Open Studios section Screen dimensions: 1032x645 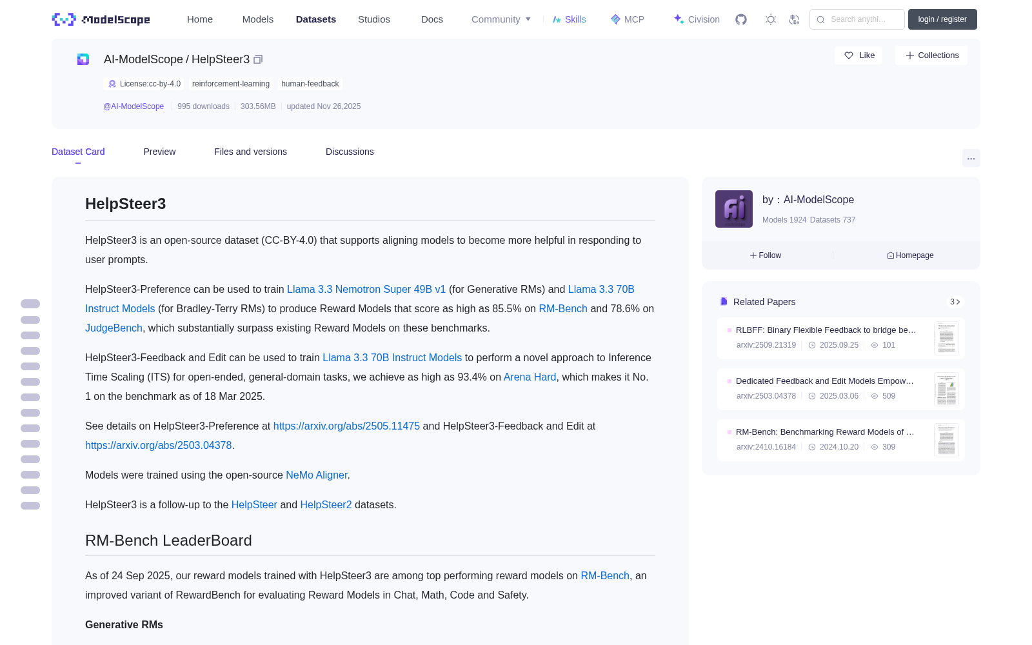374,19
